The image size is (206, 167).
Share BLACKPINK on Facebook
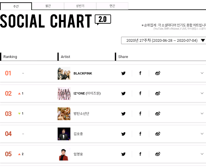[140, 73]
